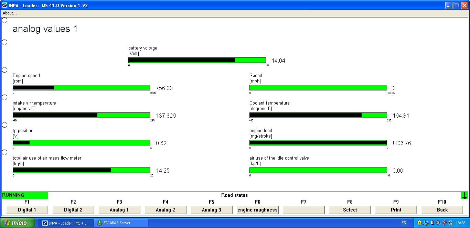Click the Coolant temperature bar
The width and height of the screenshot is (470, 228).
point(318,115)
